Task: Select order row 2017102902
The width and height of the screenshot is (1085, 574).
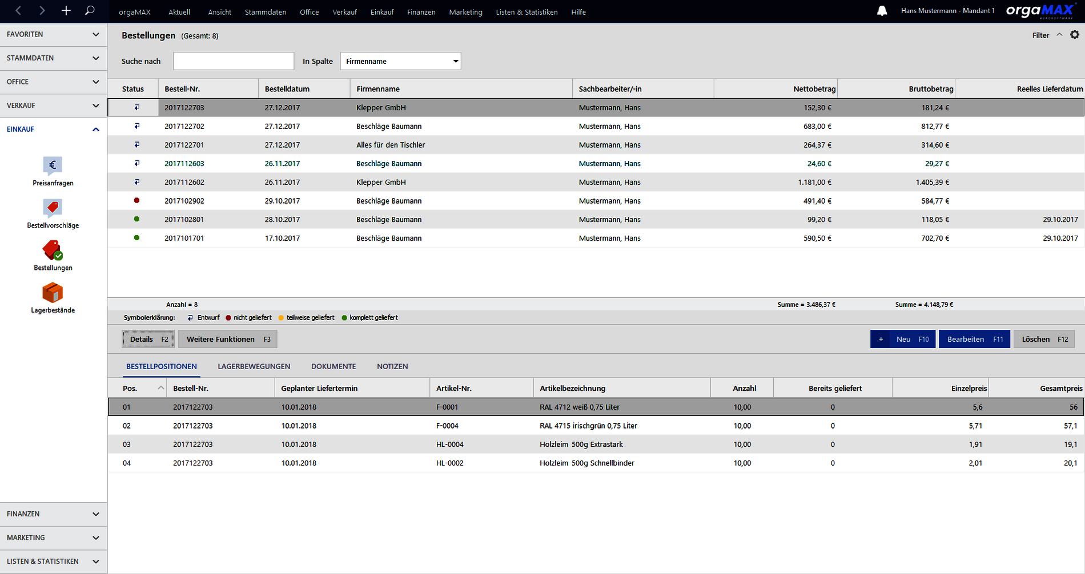Action: 596,201
